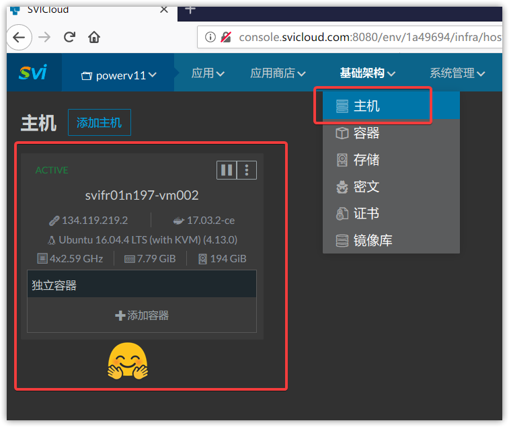Click 添加容器 to add a container
This screenshot has height=427, width=509.
click(142, 315)
